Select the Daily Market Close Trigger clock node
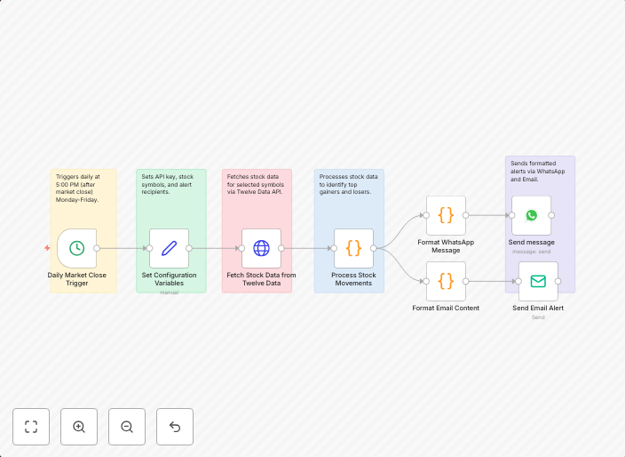625x457 pixels. pyautogui.click(x=77, y=248)
